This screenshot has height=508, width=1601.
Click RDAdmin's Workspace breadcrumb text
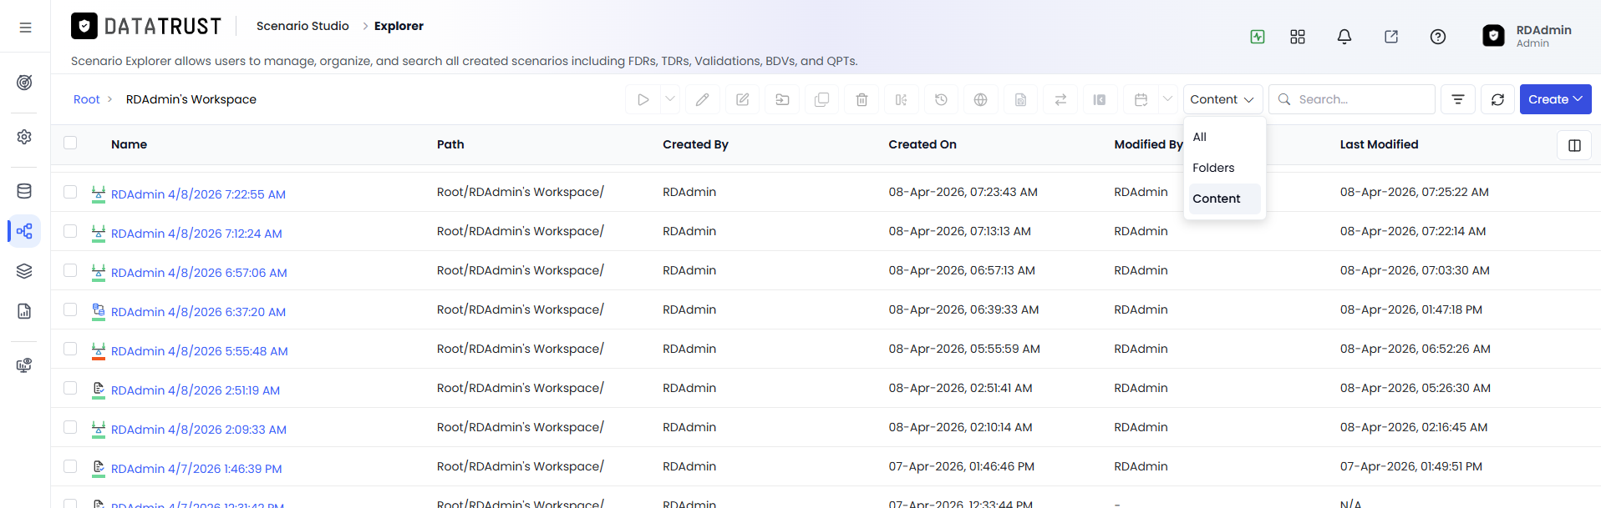(191, 99)
